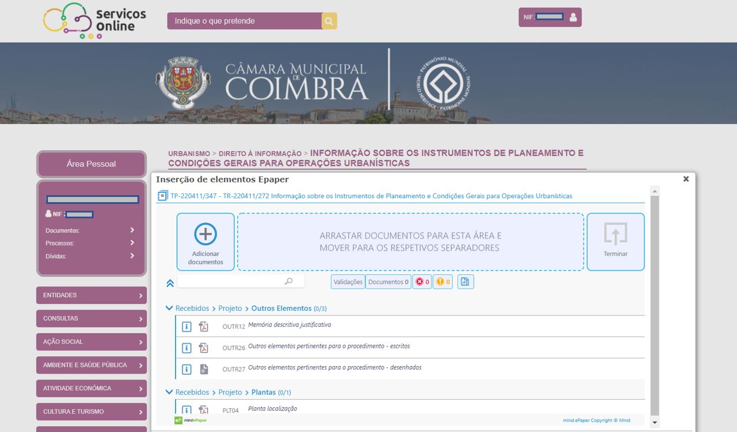Image resolution: width=737 pixels, height=432 pixels.
Task: Switch to the Validações tab
Action: click(x=348, y=281)
